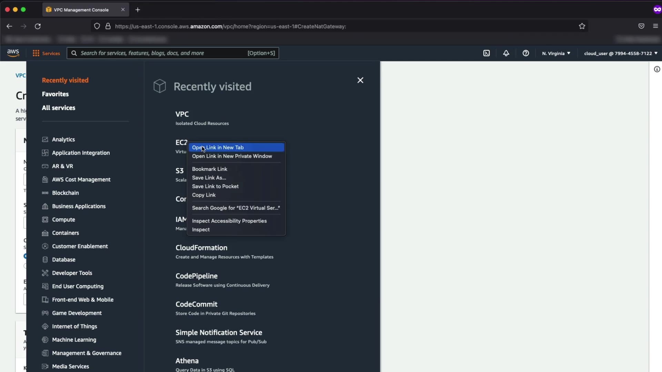Open the Simple Notification Service link
The image size is (662, 372).
[x=219, y=332]
